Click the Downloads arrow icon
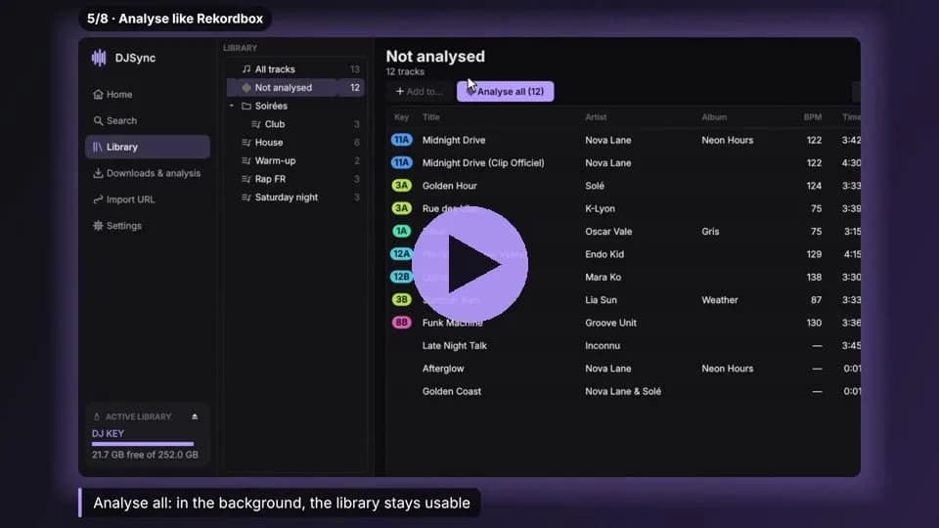 click(98, 173)
